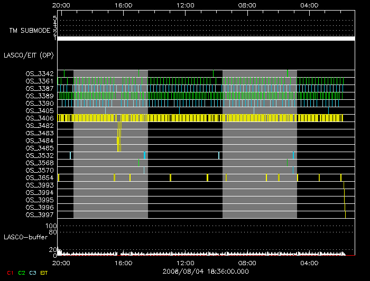Select the OS_3406 row label
The width and height of the screenshot is (370, 281).
coord(39,118)
